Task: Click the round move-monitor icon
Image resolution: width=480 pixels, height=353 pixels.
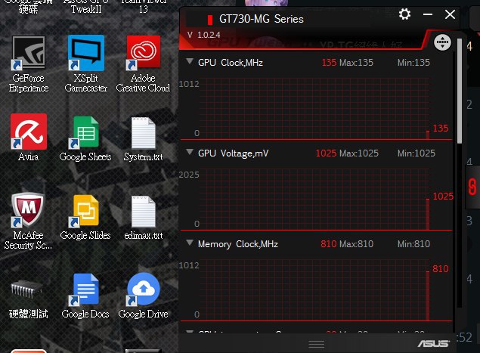Action: click(442, 42)
